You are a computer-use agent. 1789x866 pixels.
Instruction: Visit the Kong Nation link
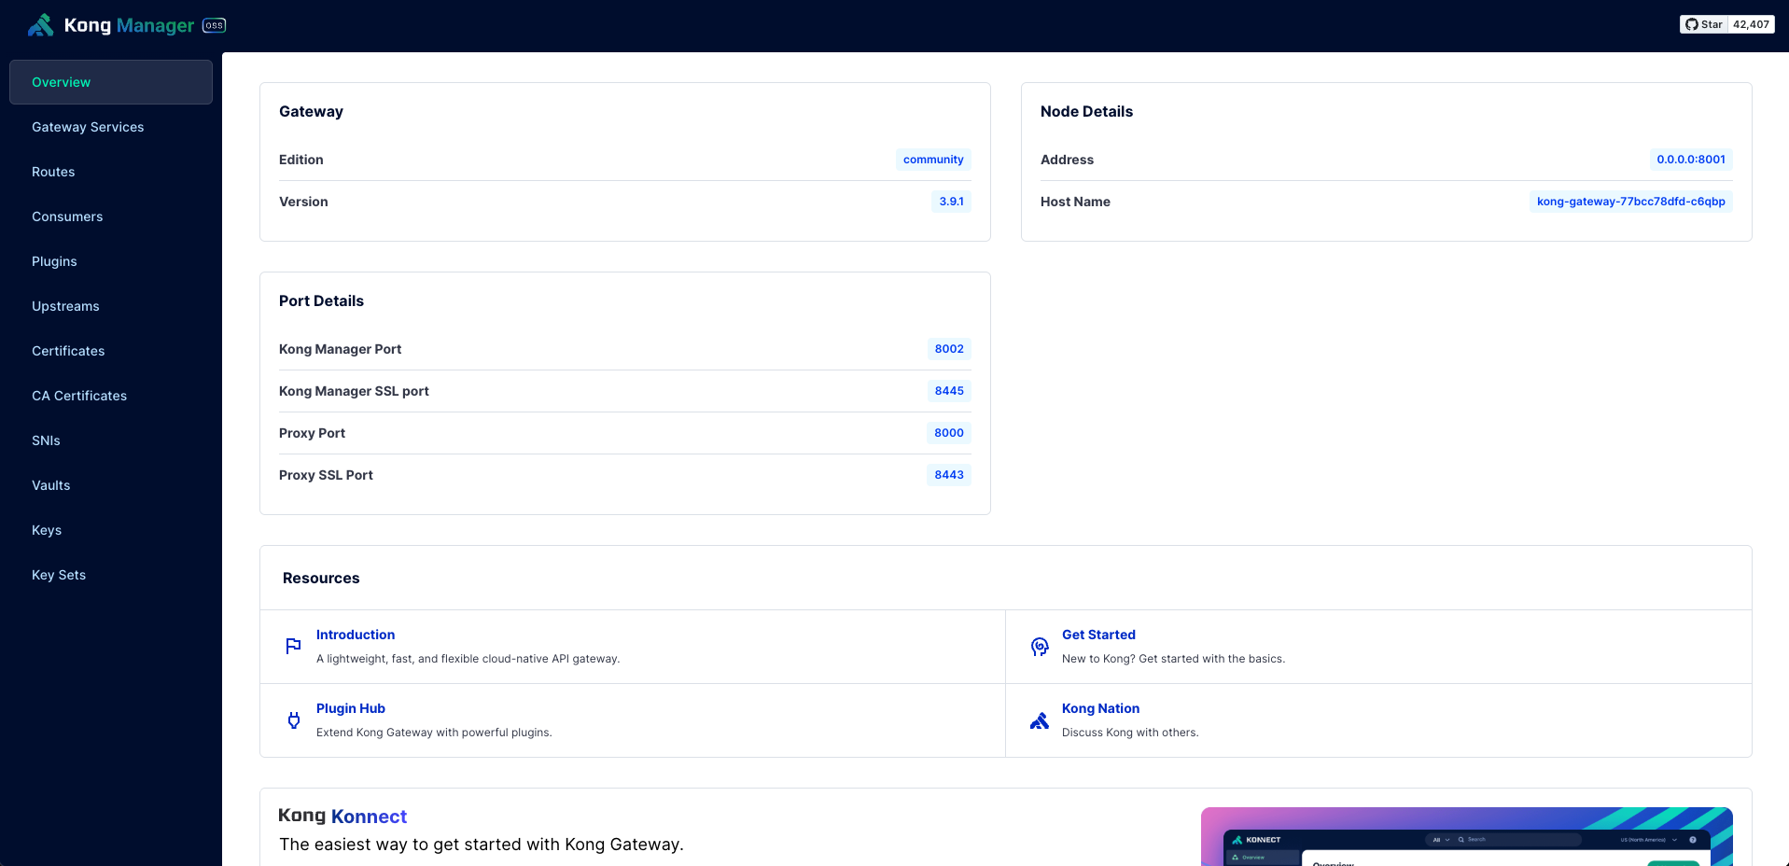coord(1100,708)
